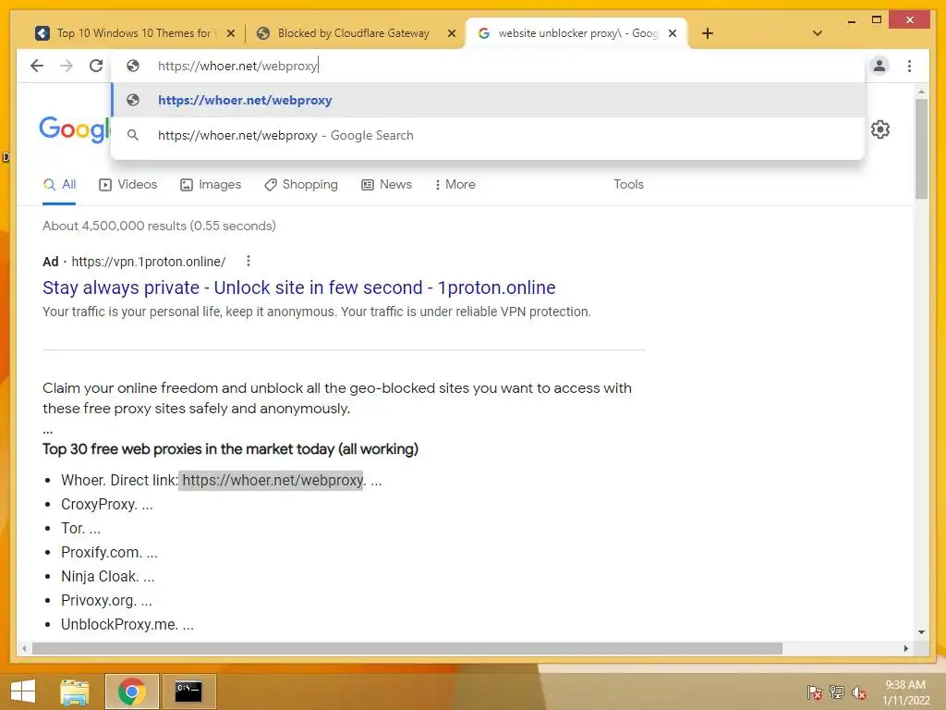Switch to Shopping results
Image resolution: width=946 pixels, height=710 pixels.
point(301,185)
